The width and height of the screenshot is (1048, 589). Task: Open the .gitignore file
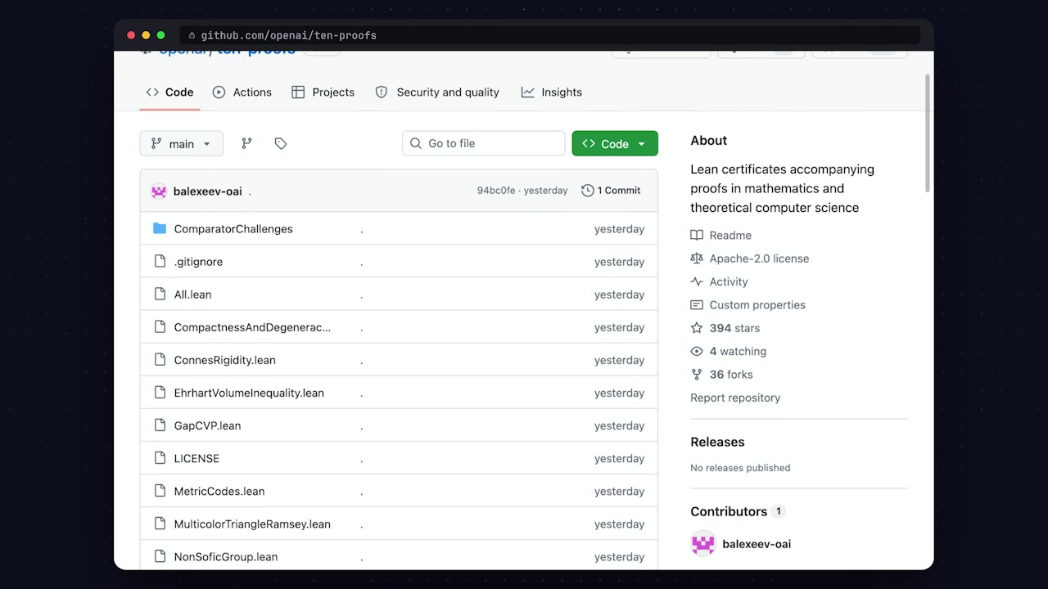coord(198,262)
